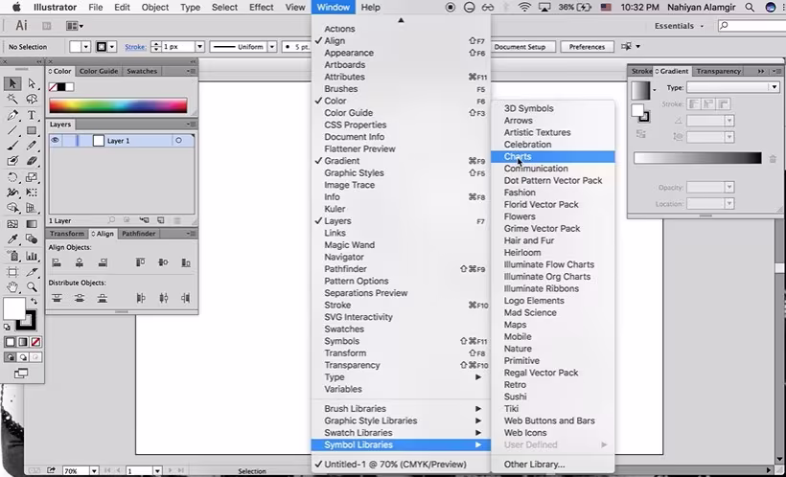Uncheck Gradient in Window menu

pyautogui.click(x=401, y=161)
